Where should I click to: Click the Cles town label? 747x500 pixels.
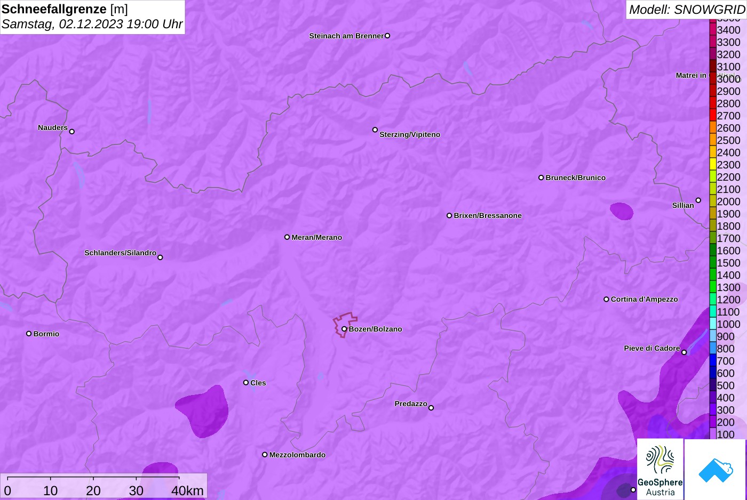pos(258,383)
